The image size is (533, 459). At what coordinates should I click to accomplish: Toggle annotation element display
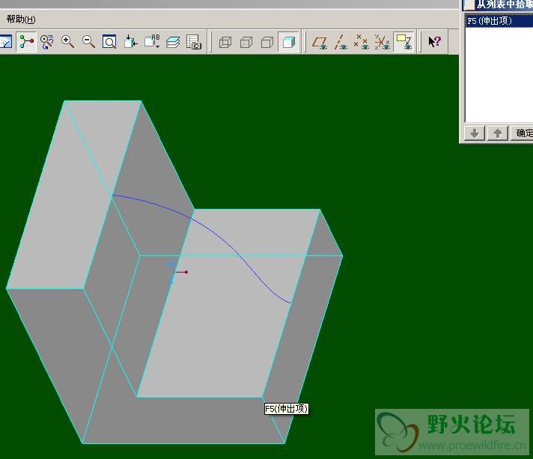click(403, 42)
